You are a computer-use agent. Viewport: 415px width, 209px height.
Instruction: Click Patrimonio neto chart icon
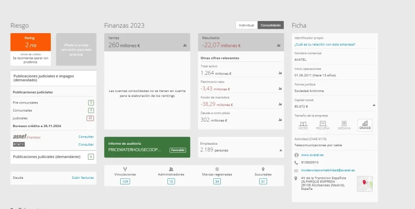pos(279,89)
